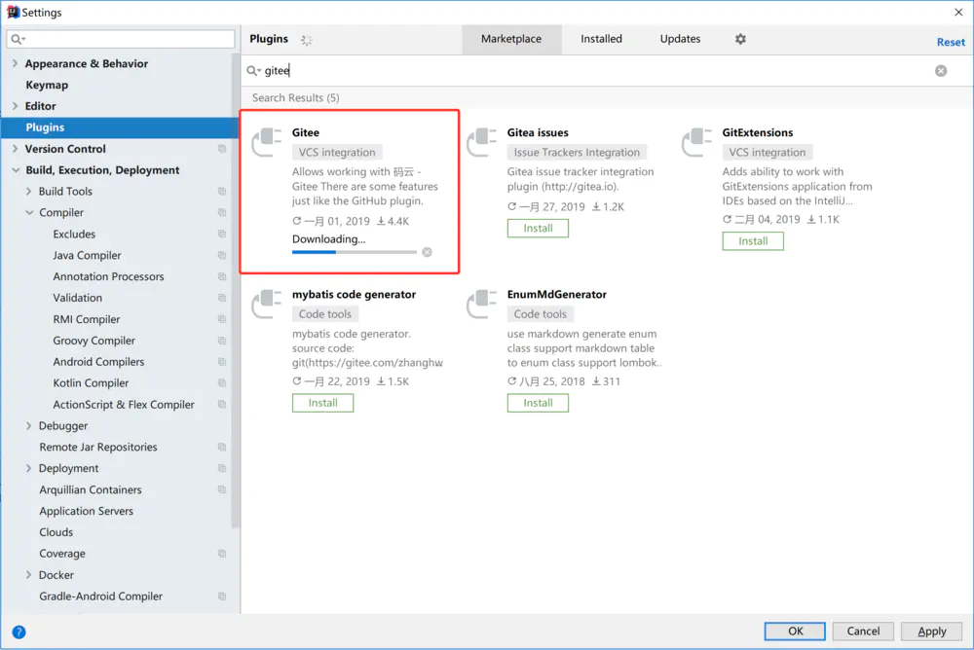974x650 pixels.
Task: Click project-level icon beside Coverage
Action: pos(222,553)
